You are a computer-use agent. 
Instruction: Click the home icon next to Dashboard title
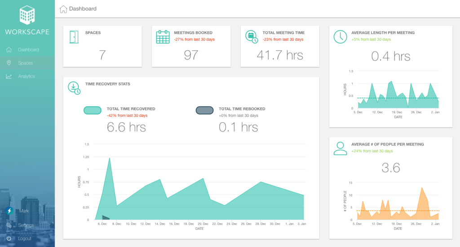(63, 9)
